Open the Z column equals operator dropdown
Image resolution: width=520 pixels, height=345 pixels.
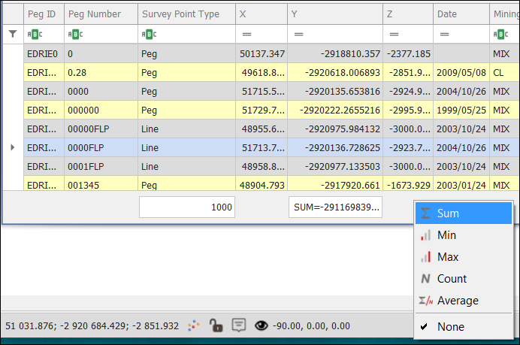pyautogui.click(x=394, y=34)
